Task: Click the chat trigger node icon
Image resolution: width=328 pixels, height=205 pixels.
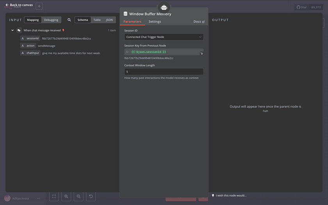Action: pos(19,30)
